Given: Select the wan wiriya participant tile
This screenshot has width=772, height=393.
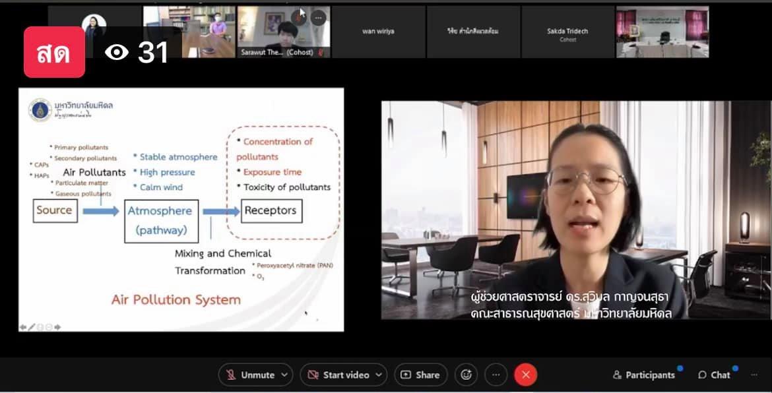Looking at the screenshot, I should pyautogui.click(x=378, y=32).
